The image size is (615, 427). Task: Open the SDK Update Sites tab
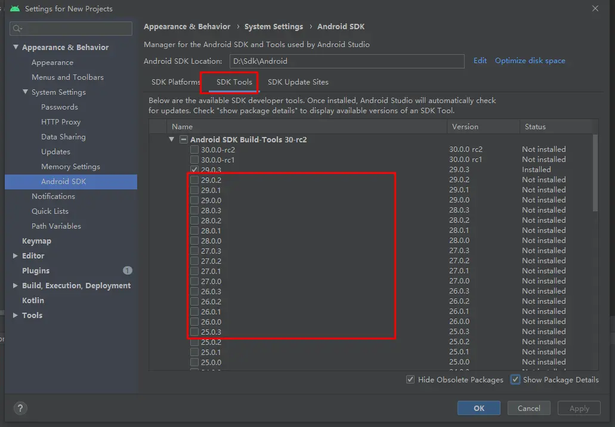point(298,82)
